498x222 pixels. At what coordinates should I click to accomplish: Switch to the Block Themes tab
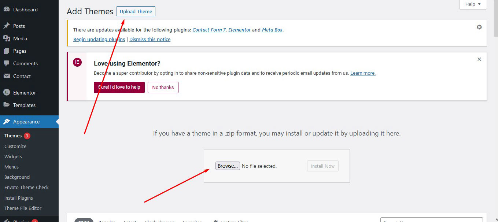point(160,221)
